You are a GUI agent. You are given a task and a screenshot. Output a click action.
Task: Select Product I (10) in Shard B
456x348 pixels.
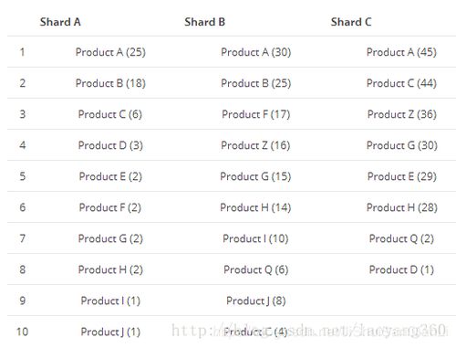(x=255, y=238)
